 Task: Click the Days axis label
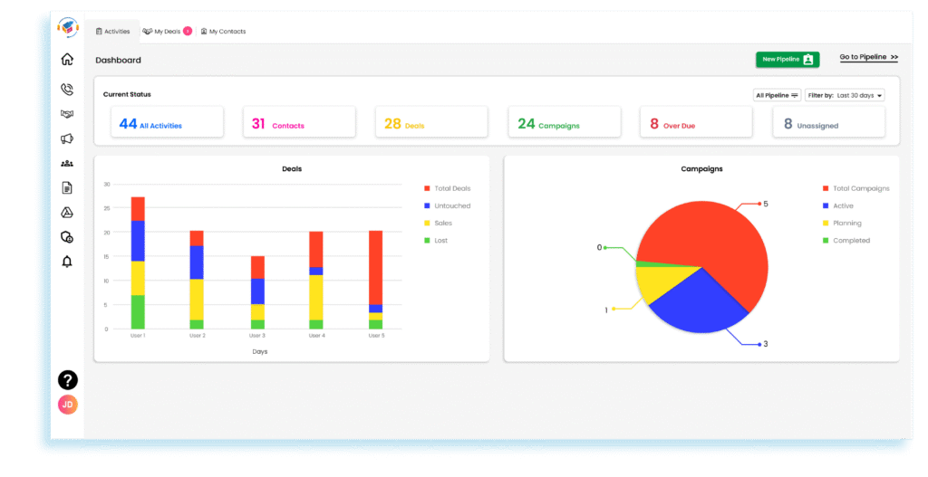260,352
